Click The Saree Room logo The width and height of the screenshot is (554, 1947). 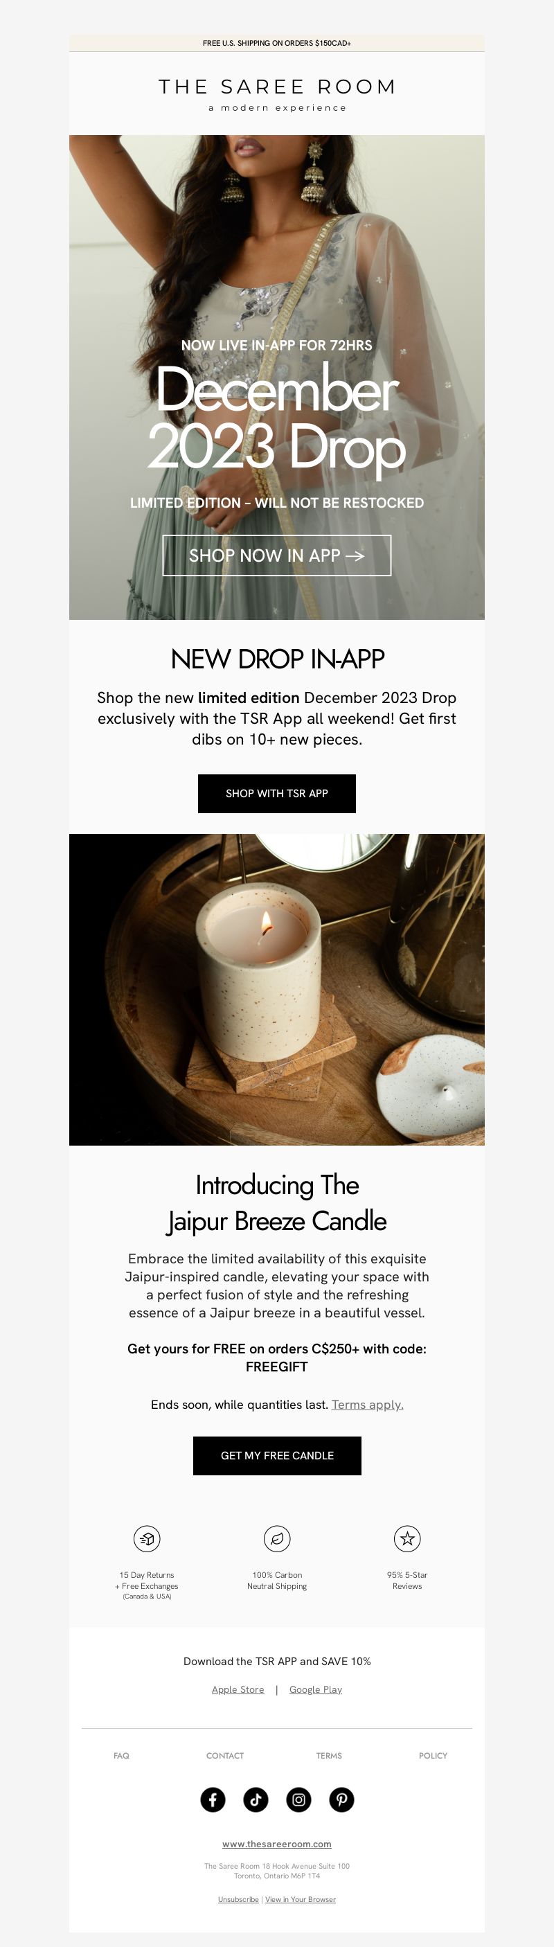(276, 94)
